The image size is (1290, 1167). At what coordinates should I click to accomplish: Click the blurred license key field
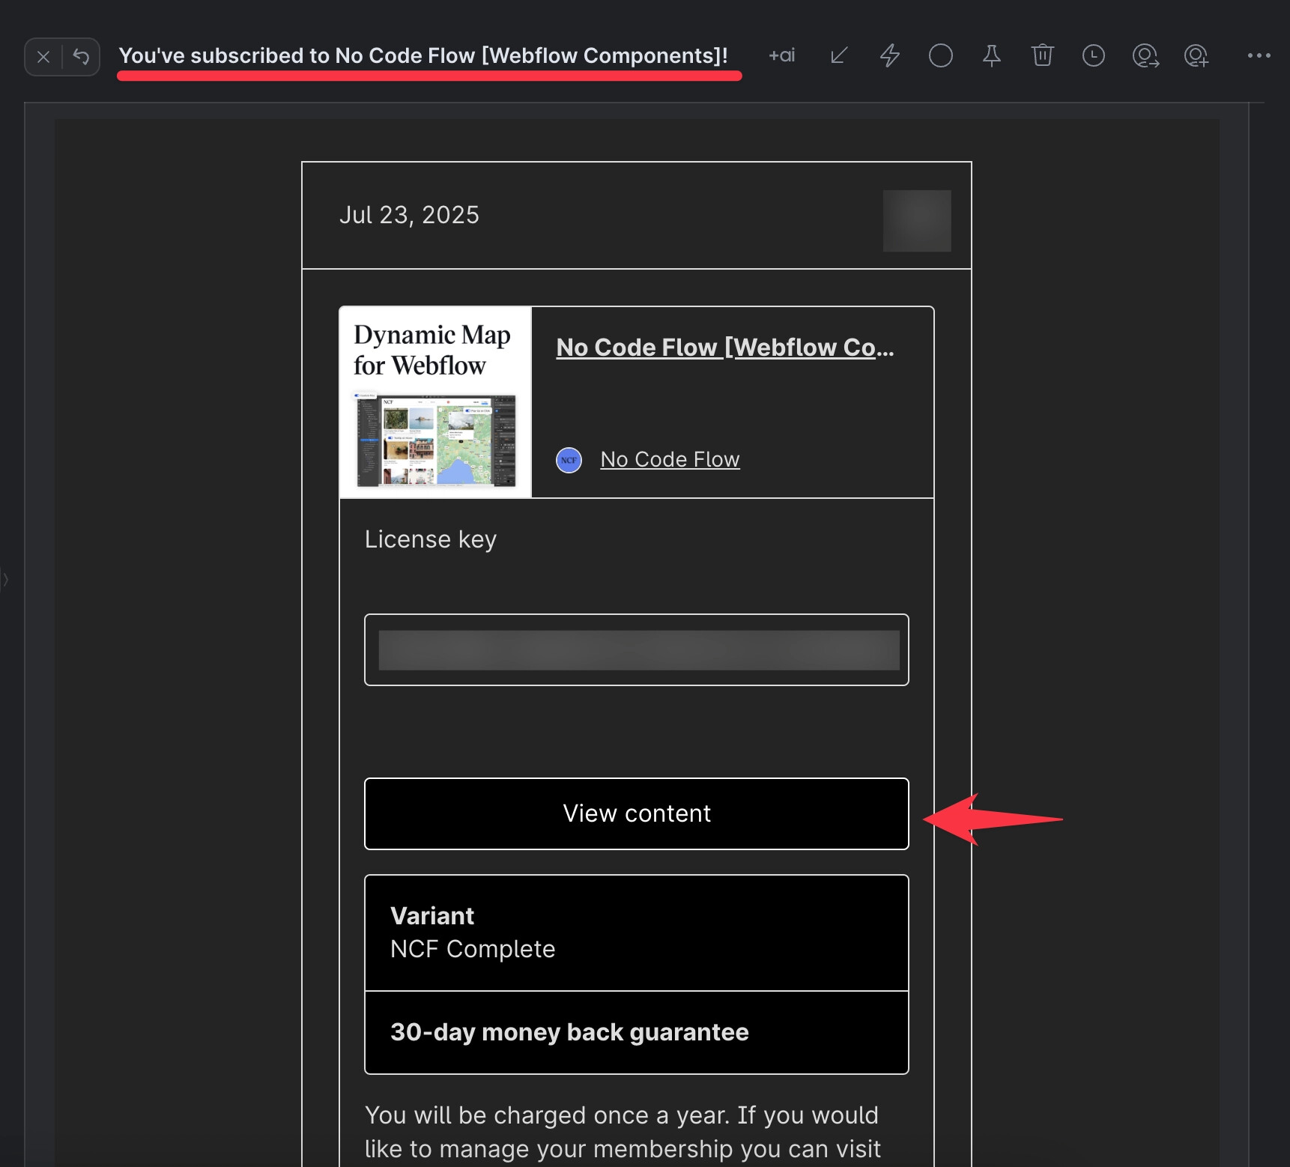(637, 650)
